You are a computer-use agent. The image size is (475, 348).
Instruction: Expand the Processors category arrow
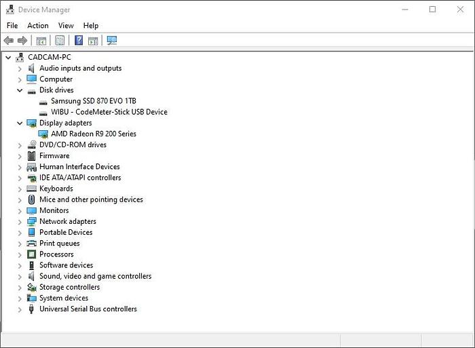[20, 254]
